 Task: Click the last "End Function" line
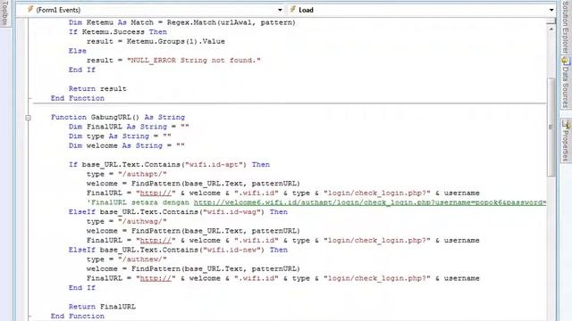point(78,316)
